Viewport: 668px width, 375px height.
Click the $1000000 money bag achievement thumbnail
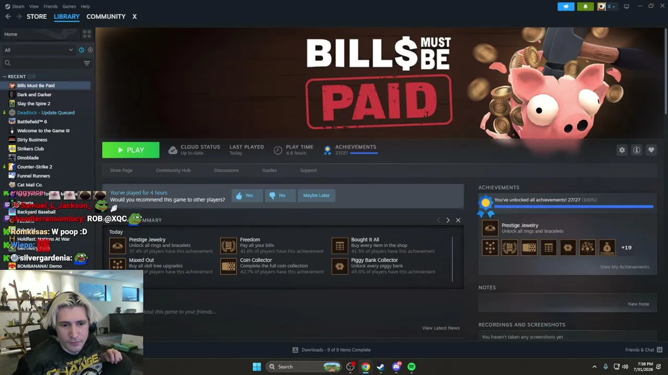(x=607, y=248)
